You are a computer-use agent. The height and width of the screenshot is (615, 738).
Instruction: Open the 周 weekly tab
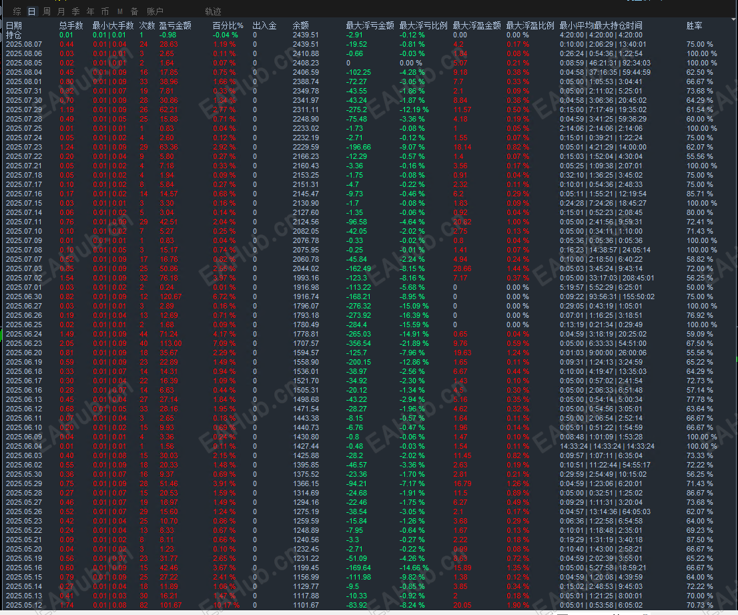click(x=47, y=11)
